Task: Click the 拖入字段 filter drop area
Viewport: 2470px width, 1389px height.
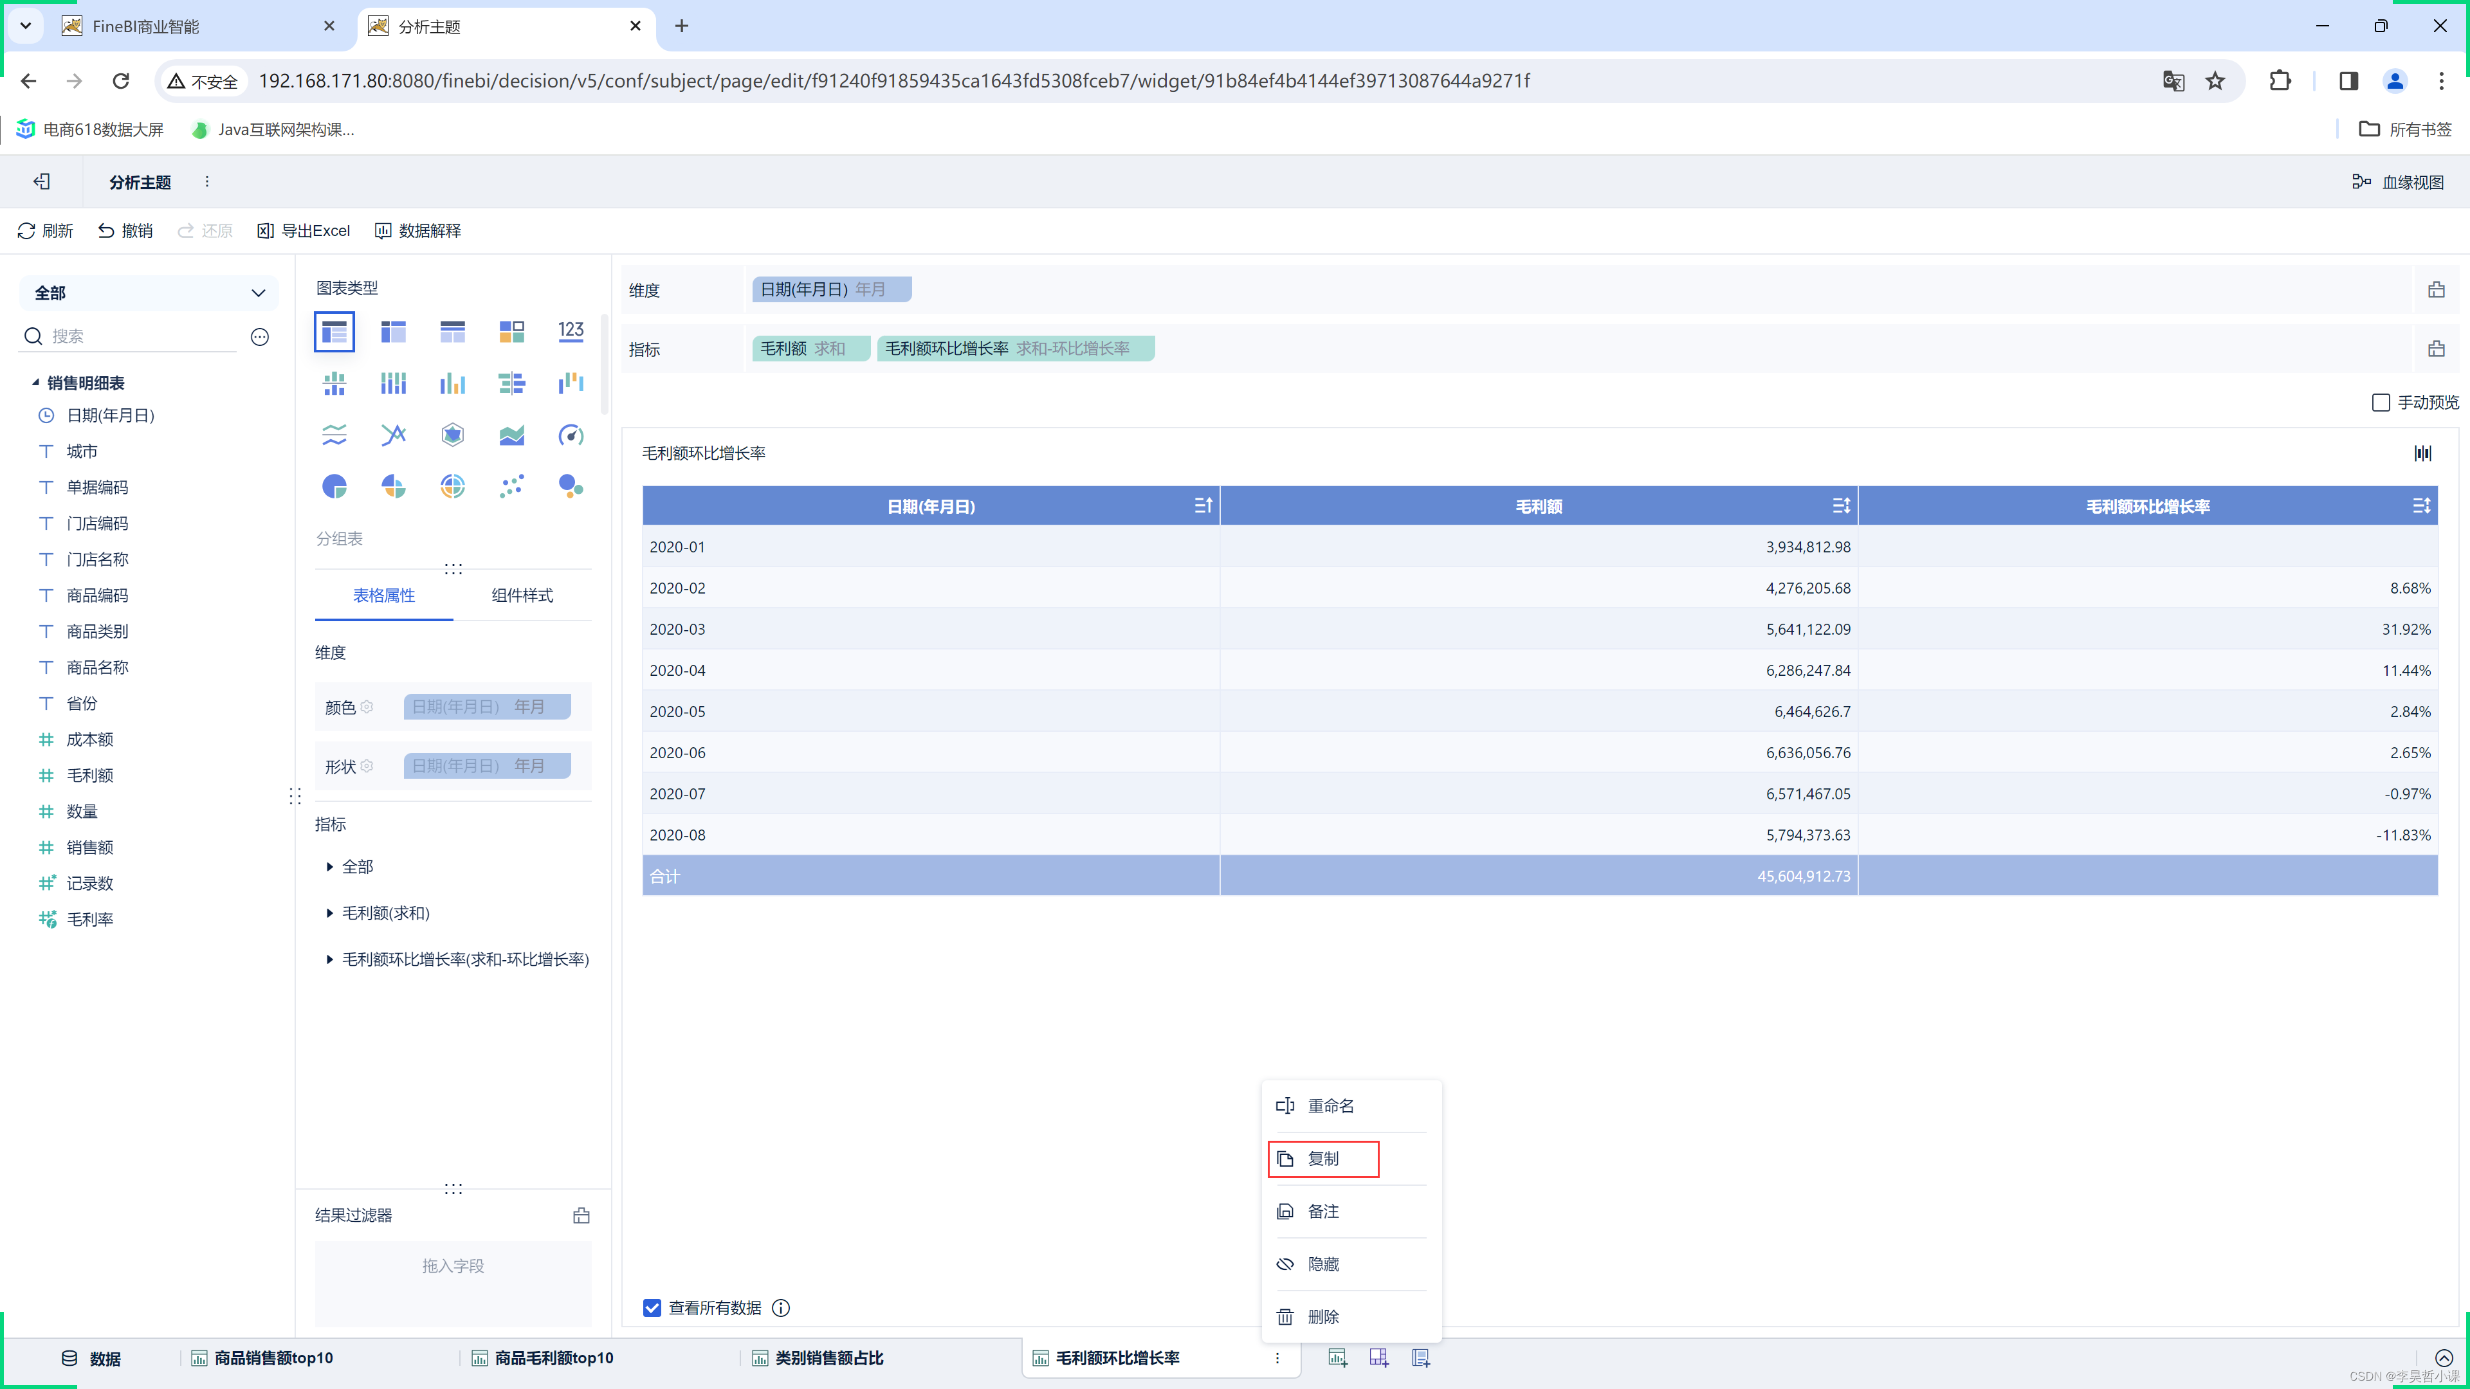Action: (x=453, y=1284)
